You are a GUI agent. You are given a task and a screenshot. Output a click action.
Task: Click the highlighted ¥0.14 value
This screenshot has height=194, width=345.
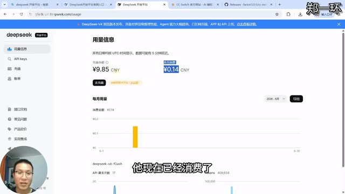click(x=171, y=70)
